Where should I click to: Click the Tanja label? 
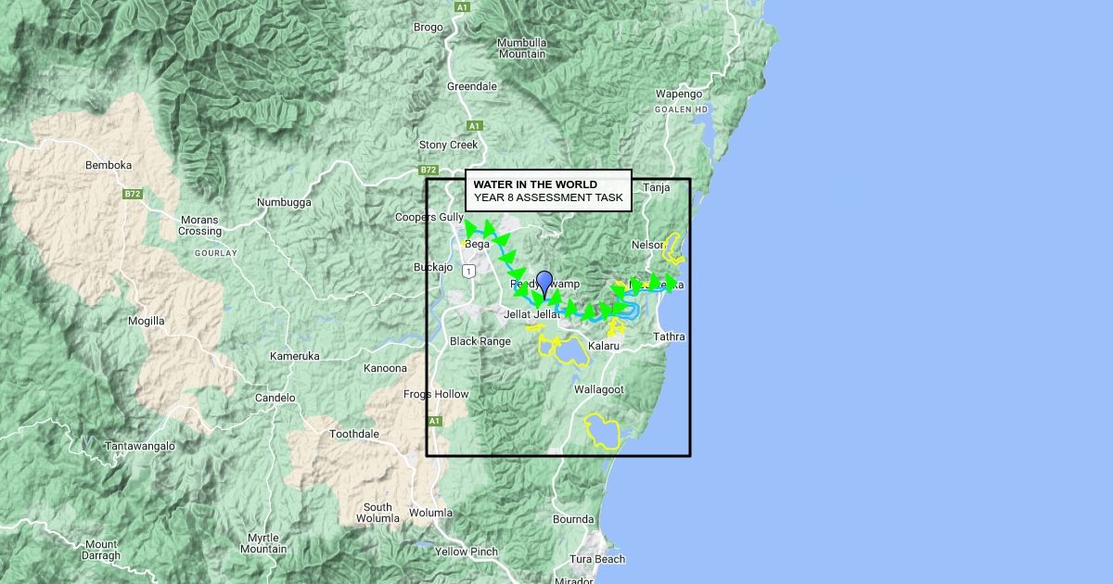tap(657, 187)
